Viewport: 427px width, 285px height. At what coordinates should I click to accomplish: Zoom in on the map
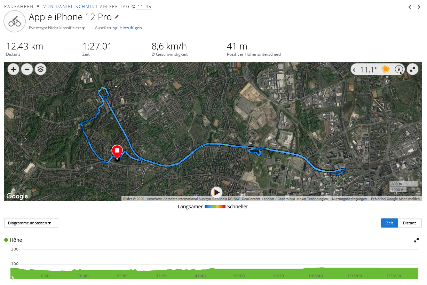click(14, 69)
